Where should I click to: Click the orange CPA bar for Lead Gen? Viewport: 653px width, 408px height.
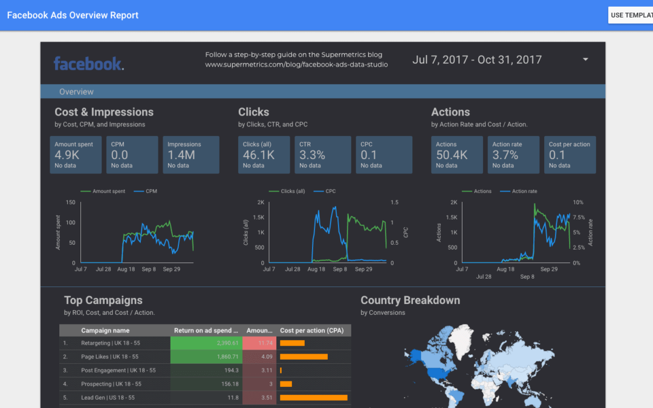tap(313, 398)
